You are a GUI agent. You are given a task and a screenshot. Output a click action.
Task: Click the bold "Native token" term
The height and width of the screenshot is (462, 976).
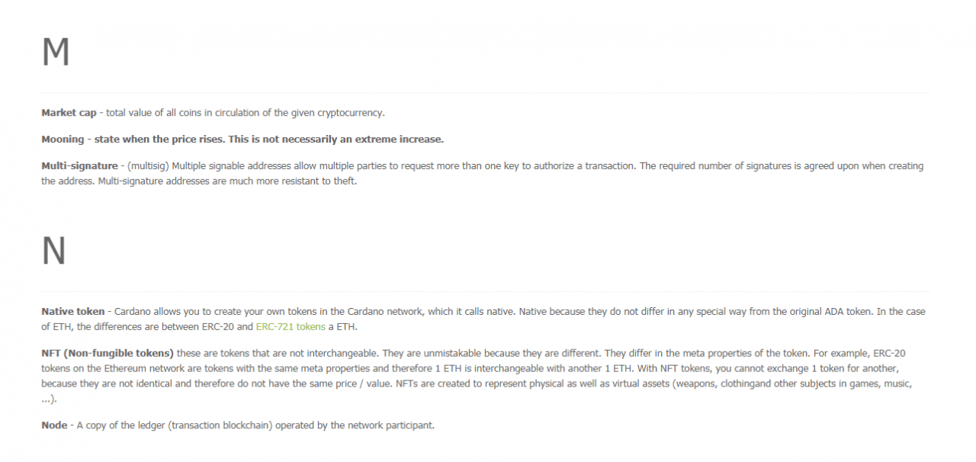coord(73,312)
